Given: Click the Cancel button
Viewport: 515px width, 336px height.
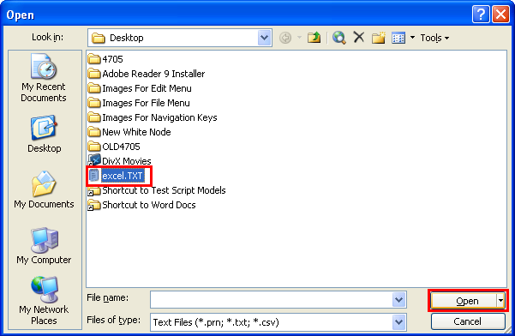Looking at the screenshot, I should click(468, 321).
